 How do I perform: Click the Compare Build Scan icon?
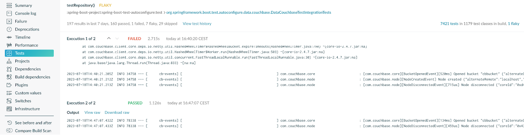[x=9, y=131]
